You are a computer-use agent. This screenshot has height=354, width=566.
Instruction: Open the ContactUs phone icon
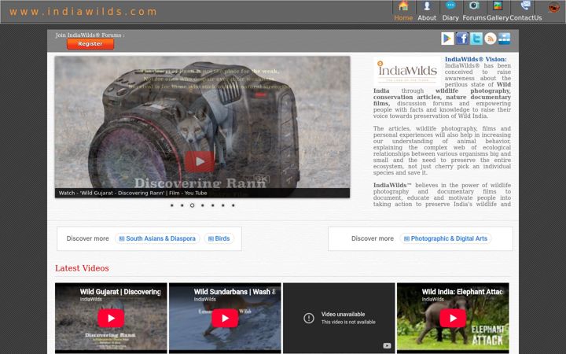pos(526,6)
